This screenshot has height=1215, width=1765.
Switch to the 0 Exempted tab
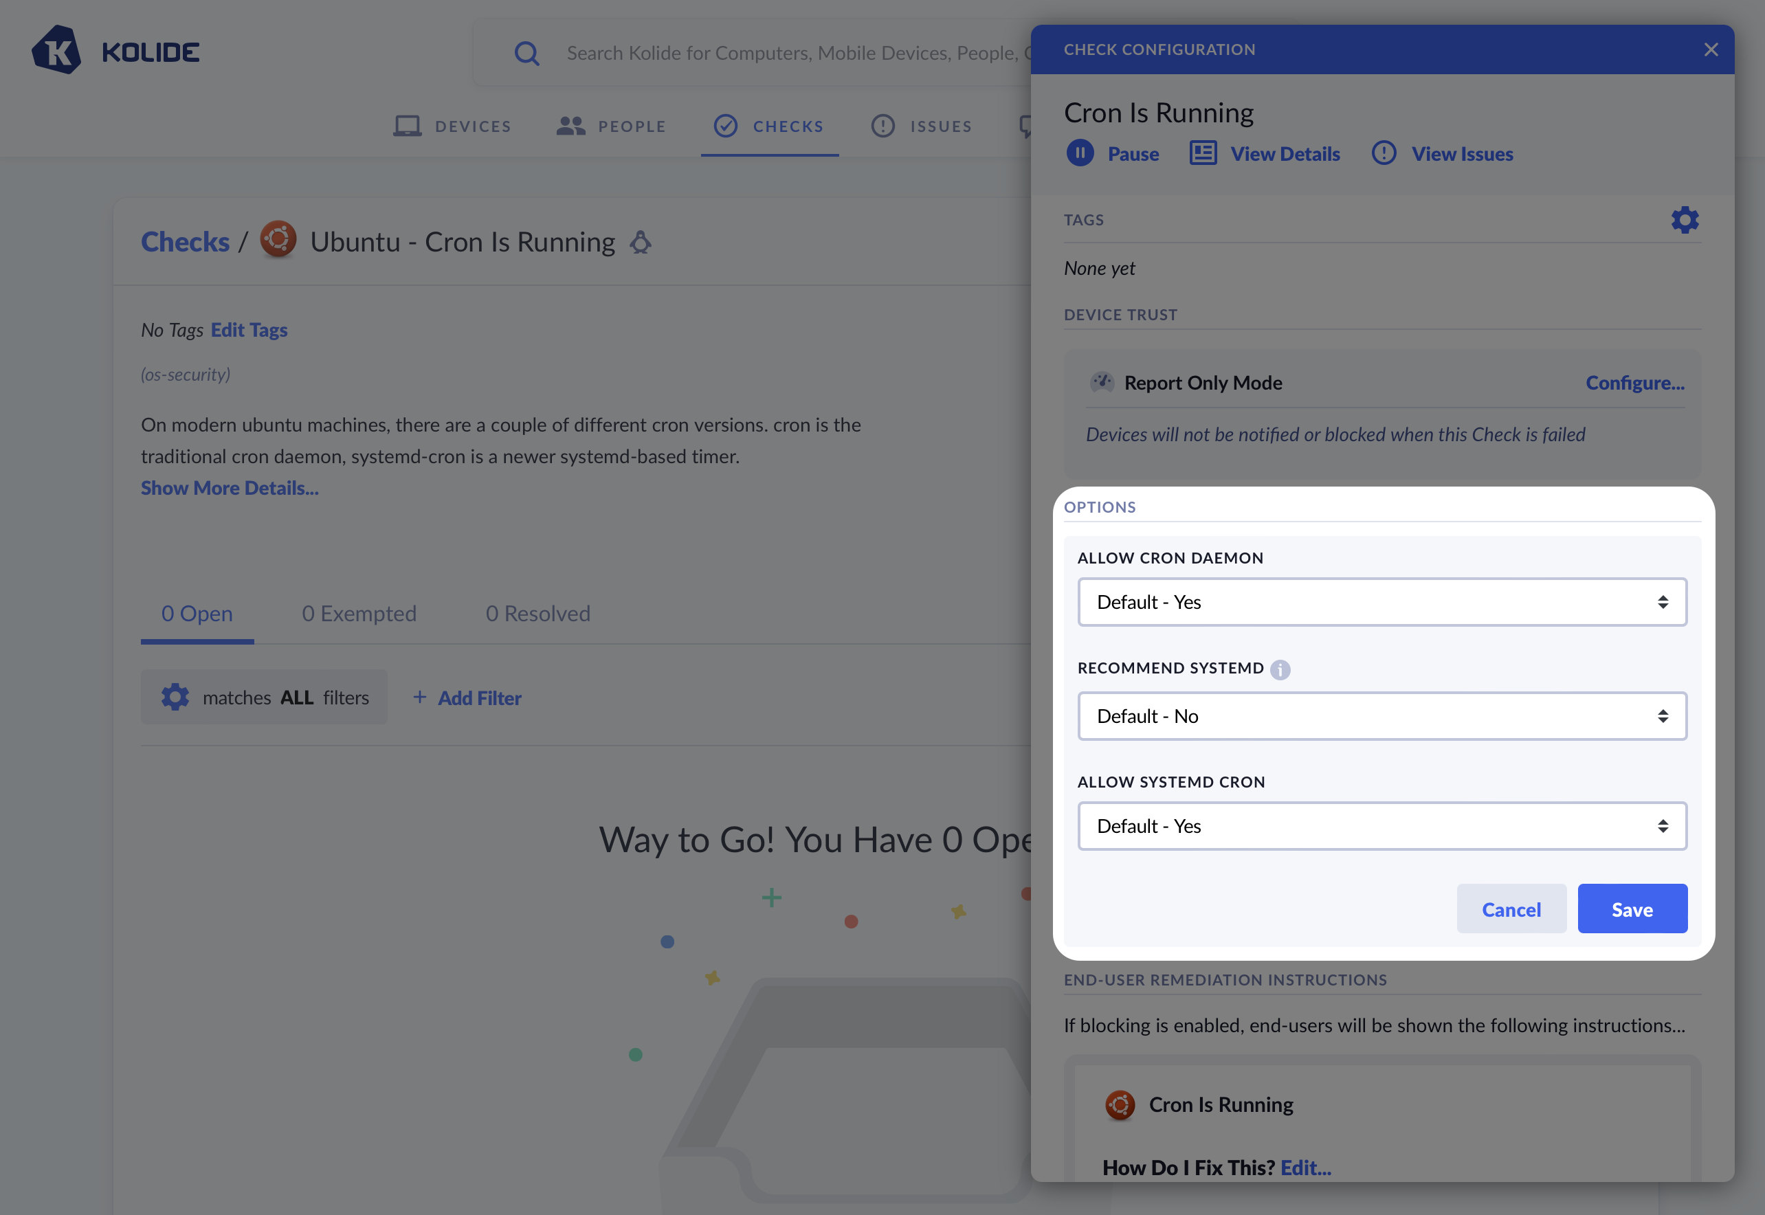[x=359, y=614]
